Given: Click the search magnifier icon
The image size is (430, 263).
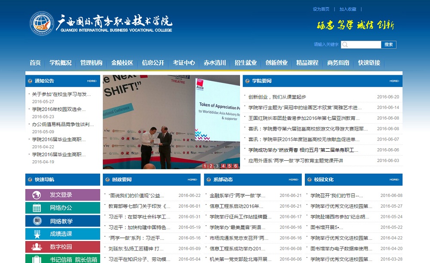Looking at the screenshot, I should (x=345, y=45).
